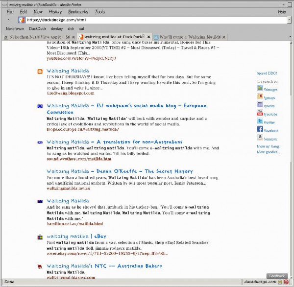Switch to Who'll come a Waltzing Matilda tab

(190, 37)
